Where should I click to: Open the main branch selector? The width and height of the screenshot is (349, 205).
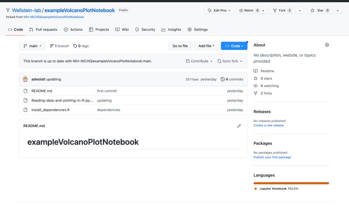click(32, 46)
